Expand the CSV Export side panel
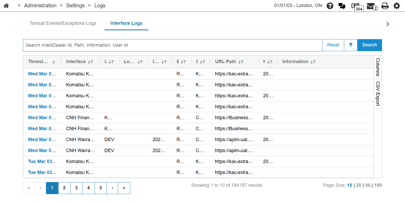Image resolution: width=405 pixels, height=204 pixels. click(x=378, y=94)
